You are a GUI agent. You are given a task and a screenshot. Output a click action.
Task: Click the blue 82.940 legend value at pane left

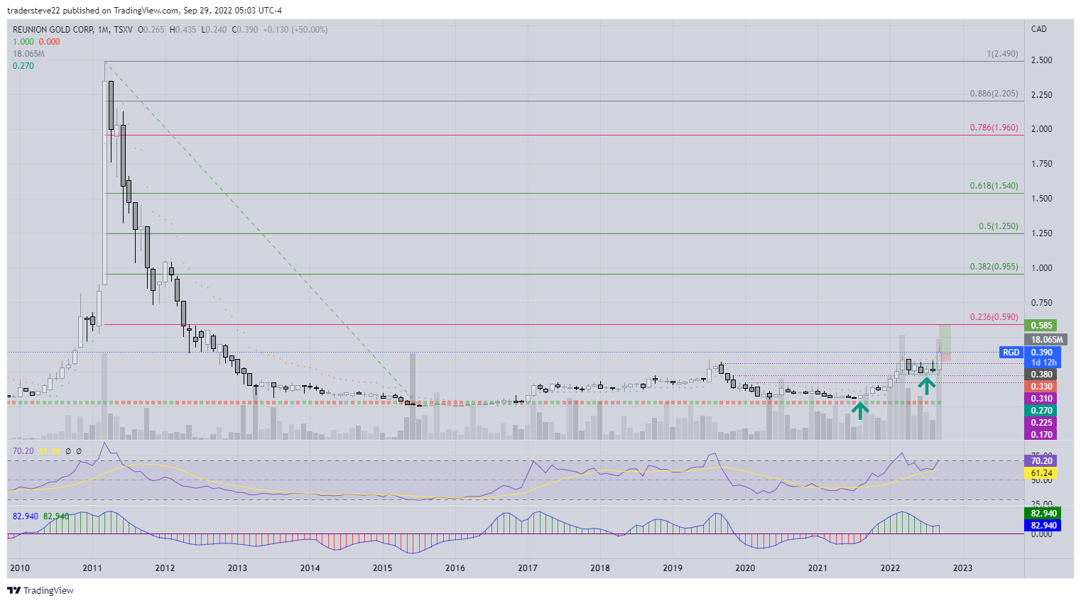26,516
